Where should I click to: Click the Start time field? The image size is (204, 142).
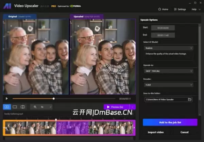pyautogui.click(x=163, y=28)
